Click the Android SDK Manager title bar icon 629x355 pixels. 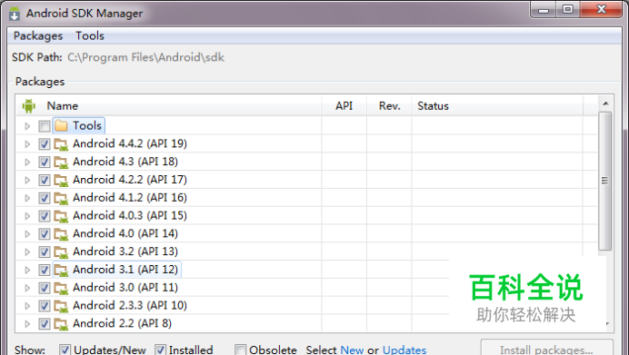[15, 14]
